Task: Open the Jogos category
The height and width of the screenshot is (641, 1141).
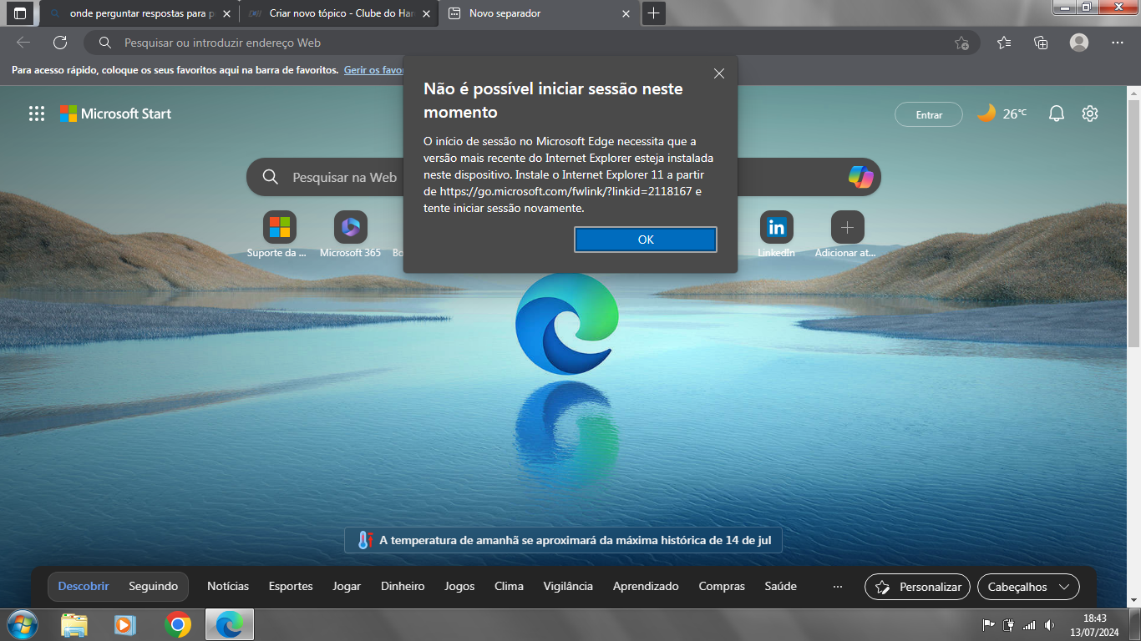Action: (459, 586)
